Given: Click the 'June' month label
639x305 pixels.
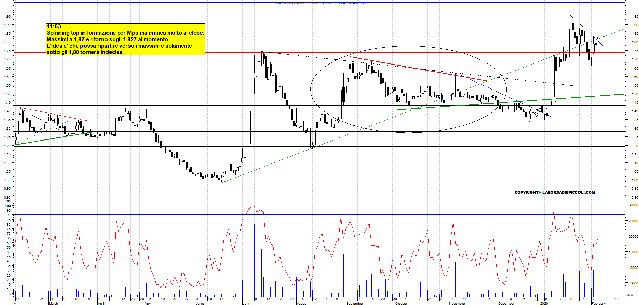Looking at the screenshot, I should 200,303.
